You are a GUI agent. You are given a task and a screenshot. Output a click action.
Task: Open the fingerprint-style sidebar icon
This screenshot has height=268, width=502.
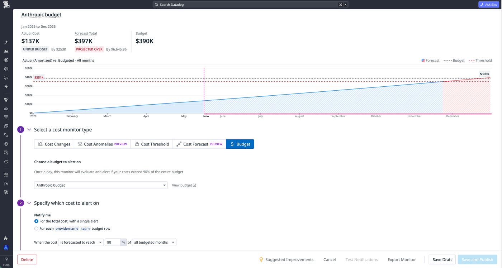tap(6, 78)
